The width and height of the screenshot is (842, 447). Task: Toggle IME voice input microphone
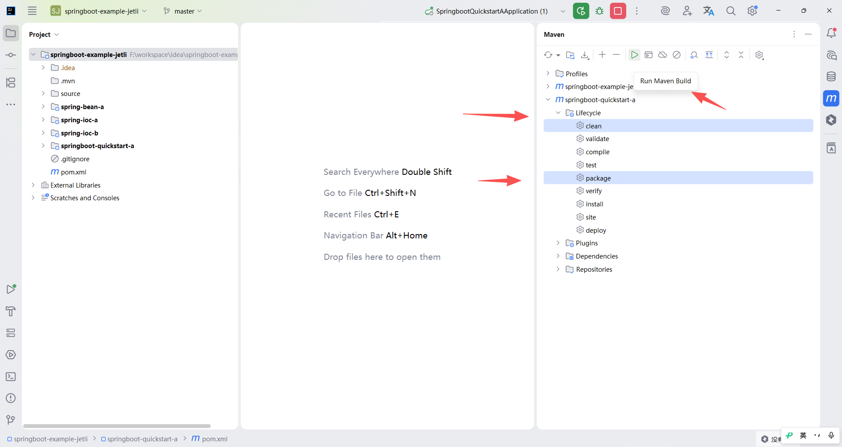tap(831, 435)
